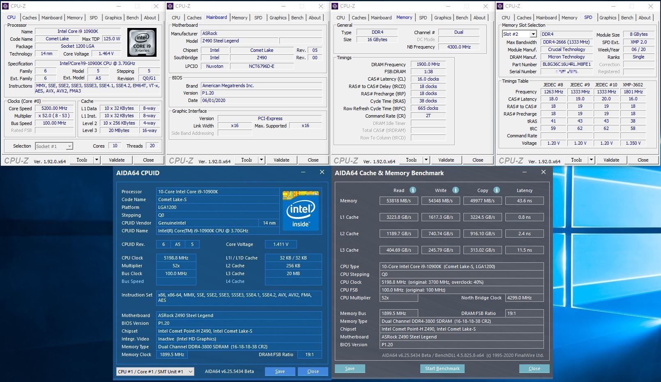661x382 pixels.
Task: Open the Tools dropdown arrow in the CPU-Z SPD window
Action: [x=592, y=160]
